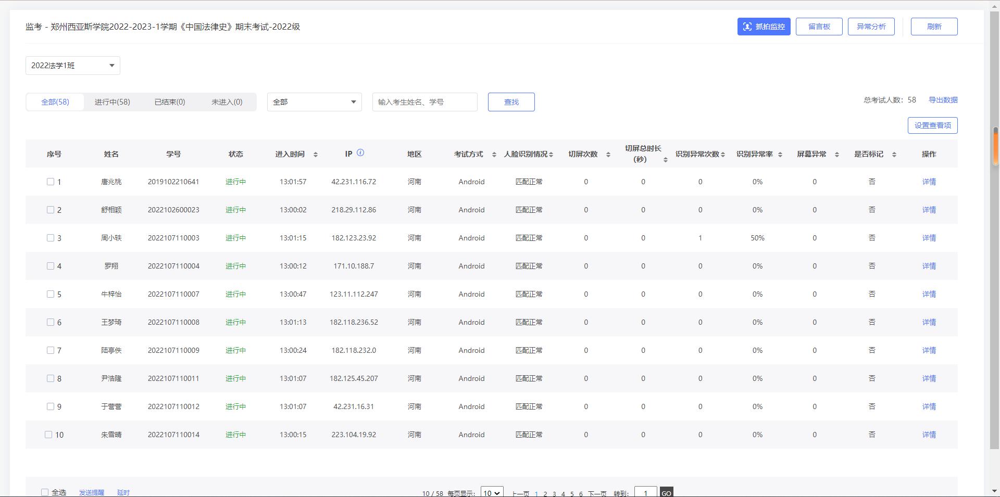1000x497 pixels.
Task: Sort by 是否标记 column arrows
Action: click(894, 155)
